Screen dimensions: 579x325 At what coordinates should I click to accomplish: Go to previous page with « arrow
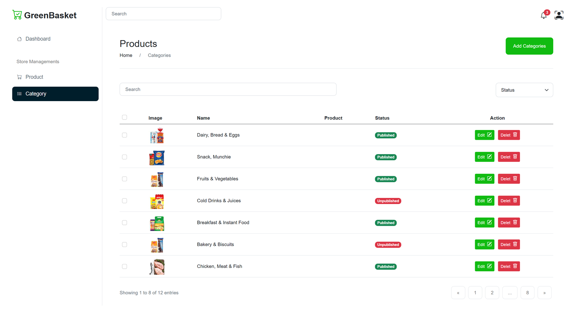pyautogui.click(x=458, y=292)
